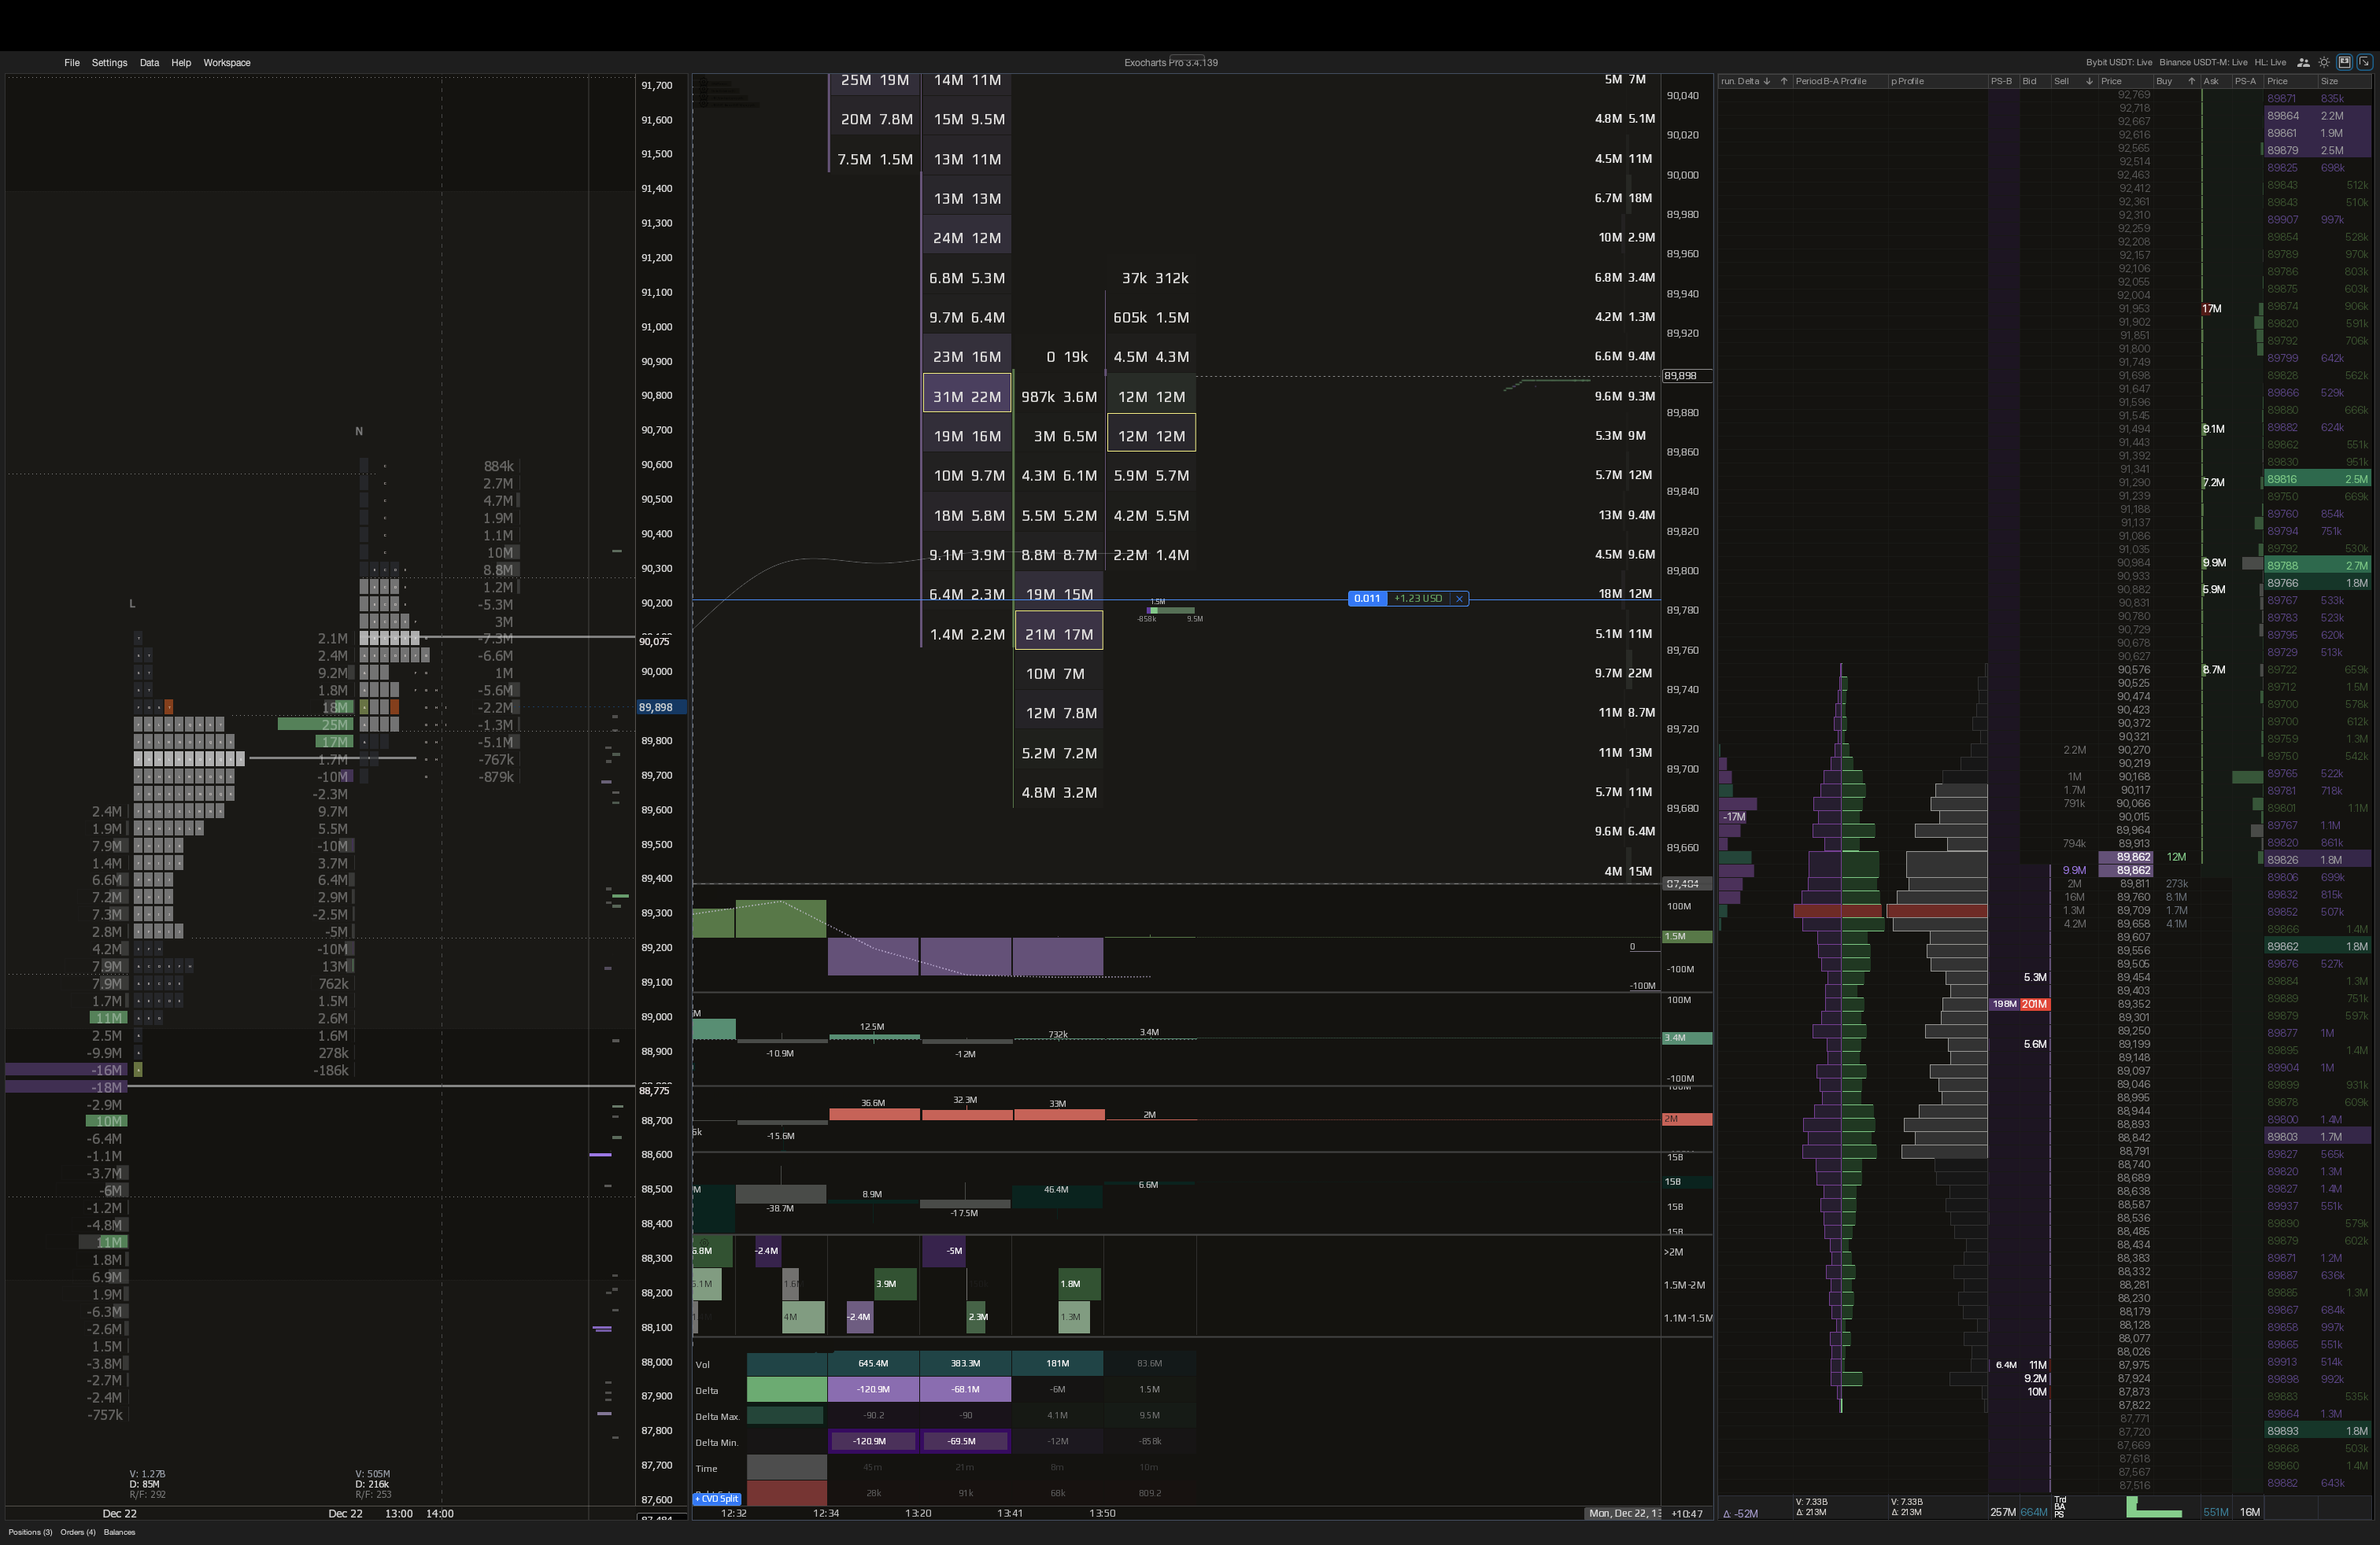This screenshot has height=1545, width=2380.
Task: Click the save layout icon top right
Action: tap(2345, 62)
